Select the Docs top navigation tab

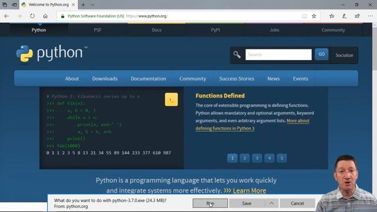(x=157, y=30)
